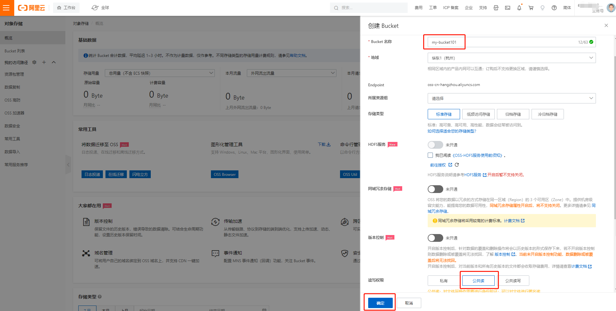
Task: Check 我已阅读 OSS-HDFS agreement checkbox
Action: pos(430,155)
